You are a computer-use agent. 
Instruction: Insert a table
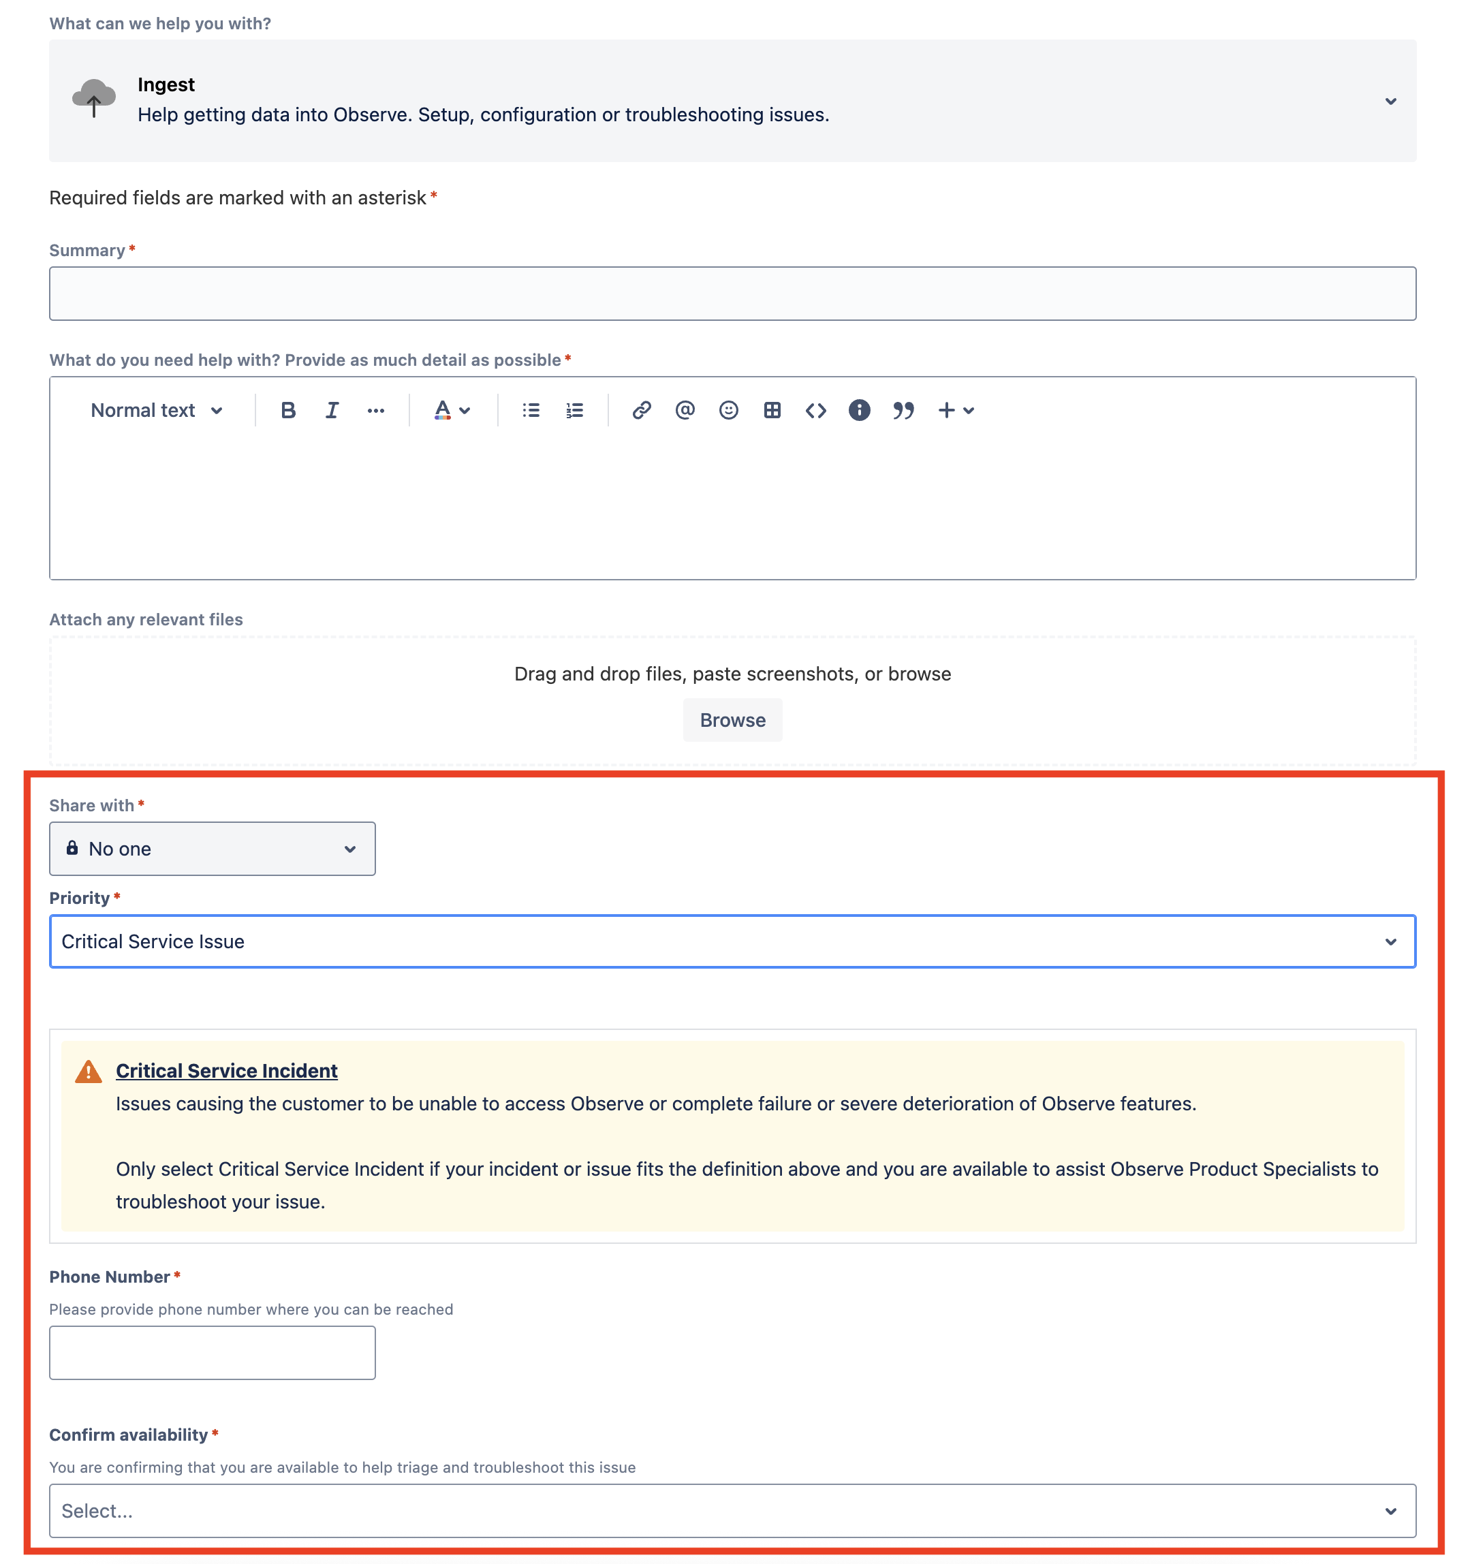click(x=772, y=411)
